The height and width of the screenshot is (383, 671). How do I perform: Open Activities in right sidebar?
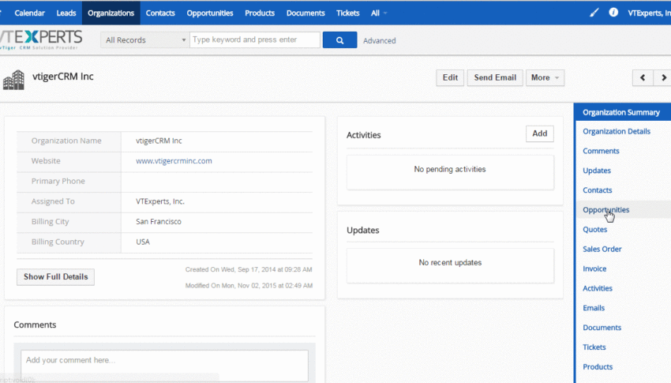pos(598,288)
